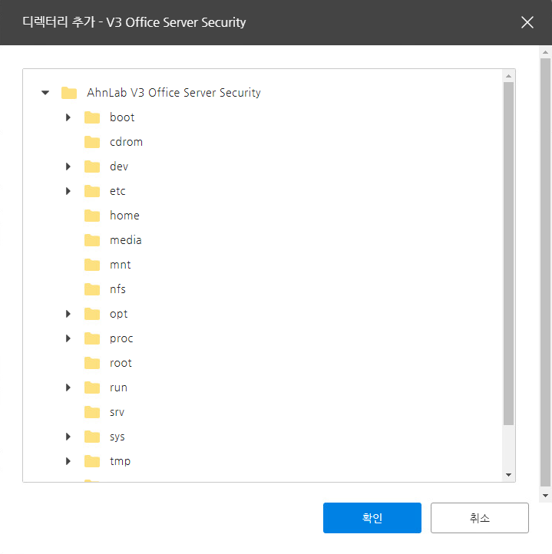Expand the dev folder

(68, 167)
